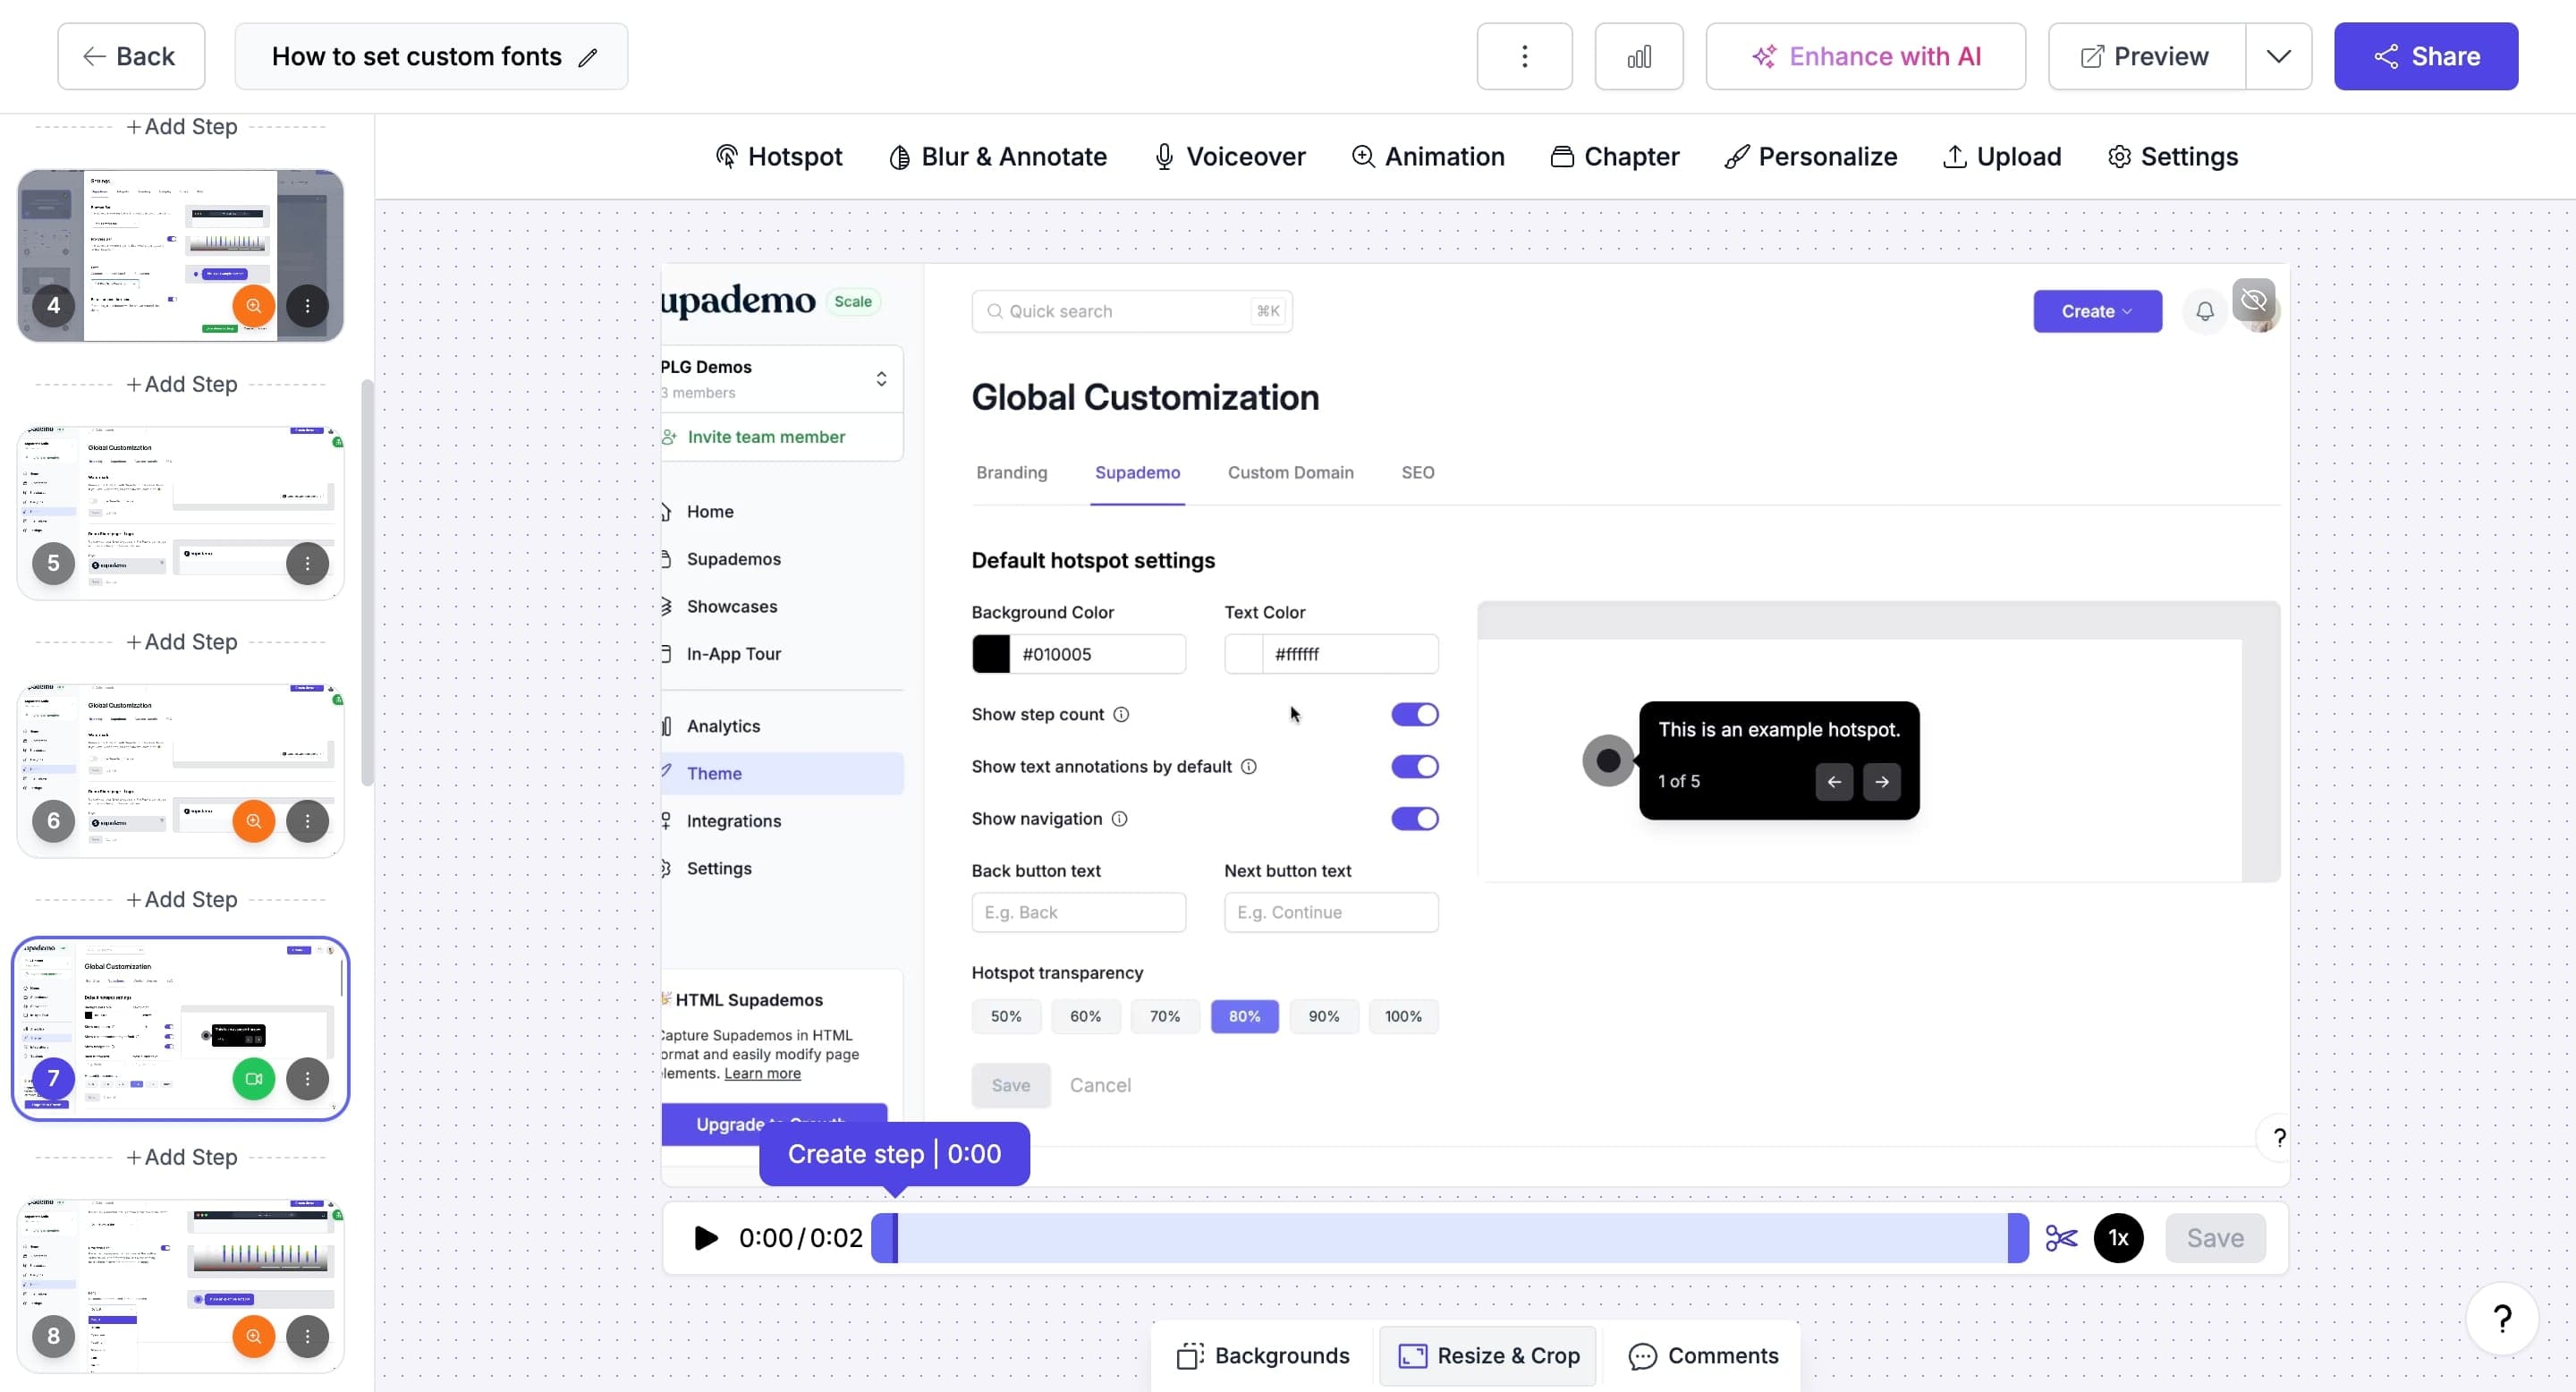Open the three-dot menu on step 7
Screen dimensions: 2576x1392
[x=308, y=1079]
